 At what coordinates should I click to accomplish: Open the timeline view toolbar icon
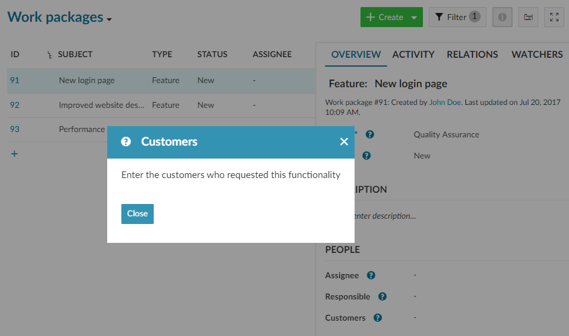pyautogui.click(x=528, y=17)
